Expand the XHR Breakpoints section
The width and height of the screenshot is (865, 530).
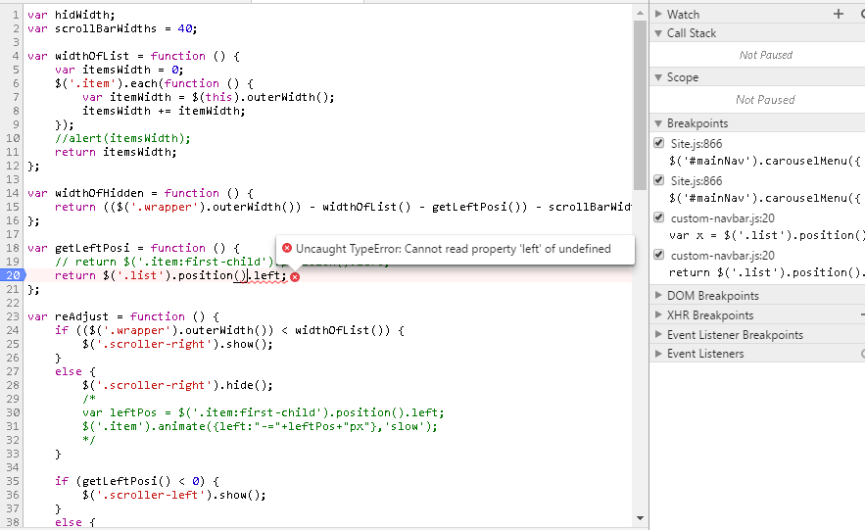[658, 314]
